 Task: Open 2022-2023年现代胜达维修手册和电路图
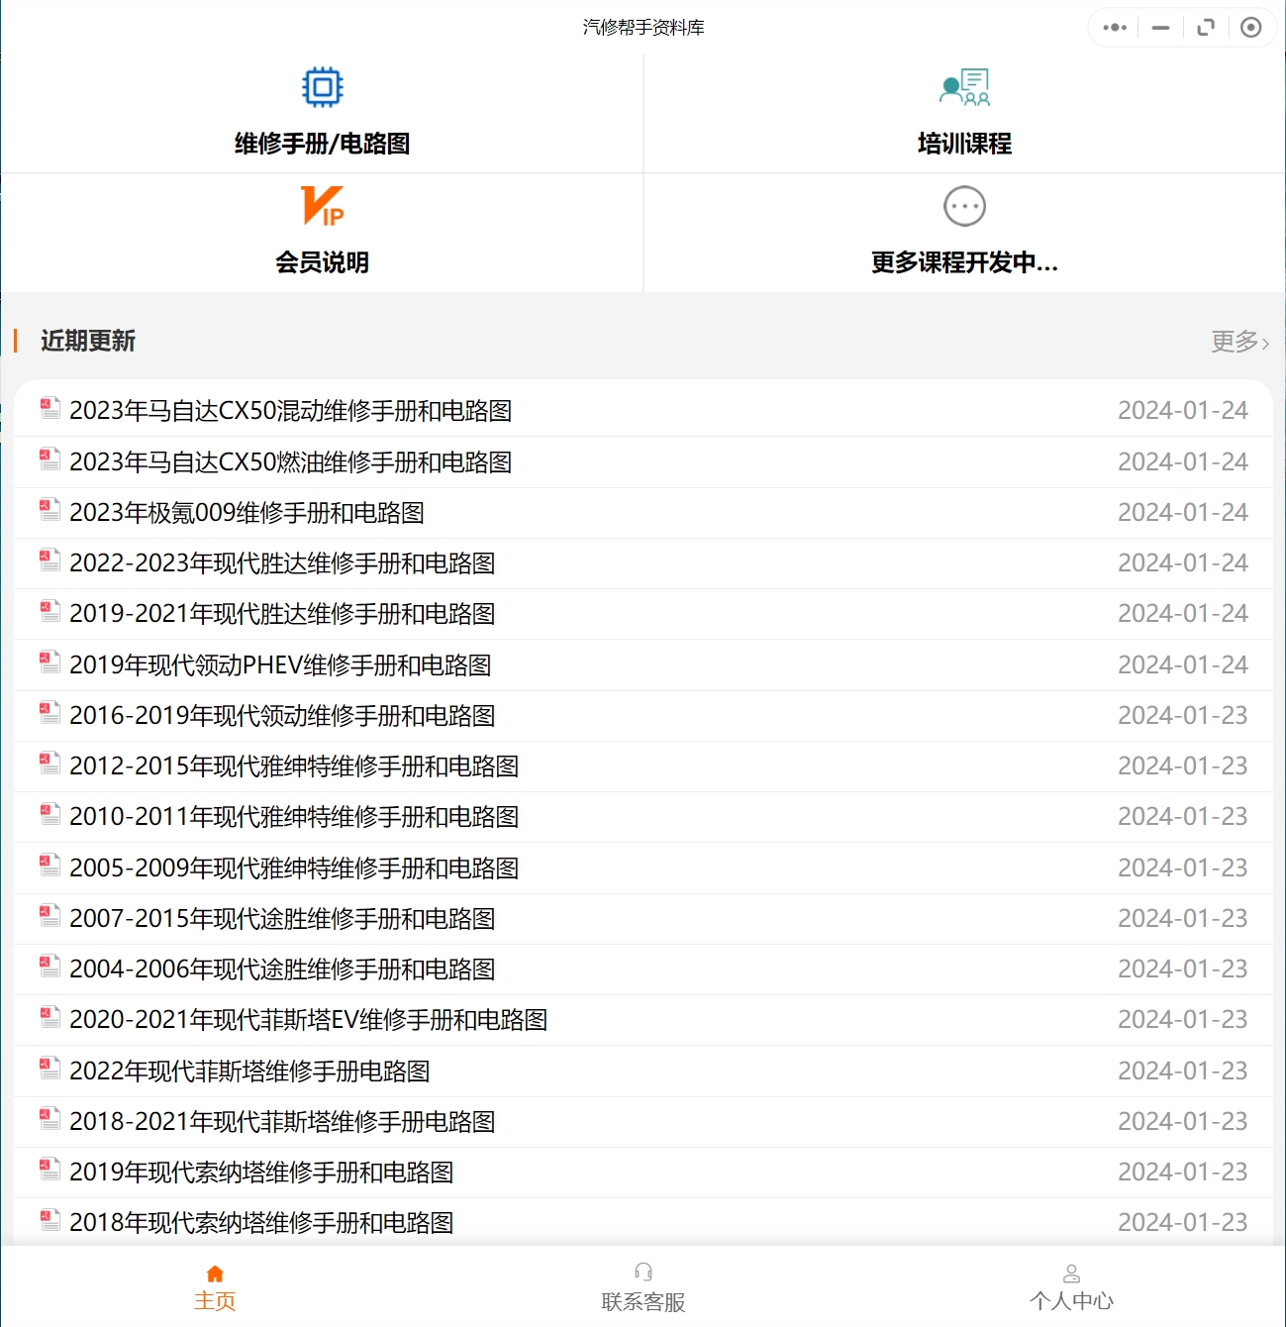(x=283, y=562)
